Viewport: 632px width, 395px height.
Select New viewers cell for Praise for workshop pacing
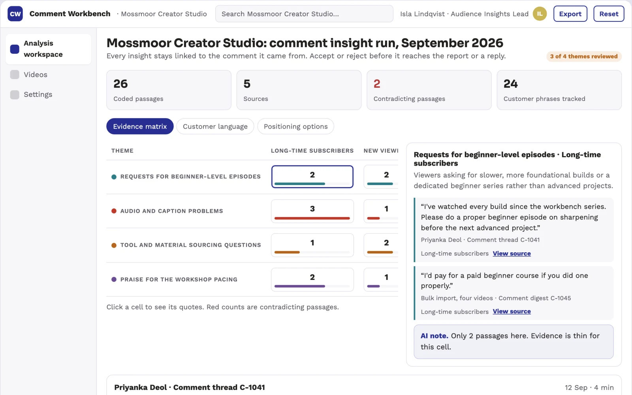tap(381, 280)
